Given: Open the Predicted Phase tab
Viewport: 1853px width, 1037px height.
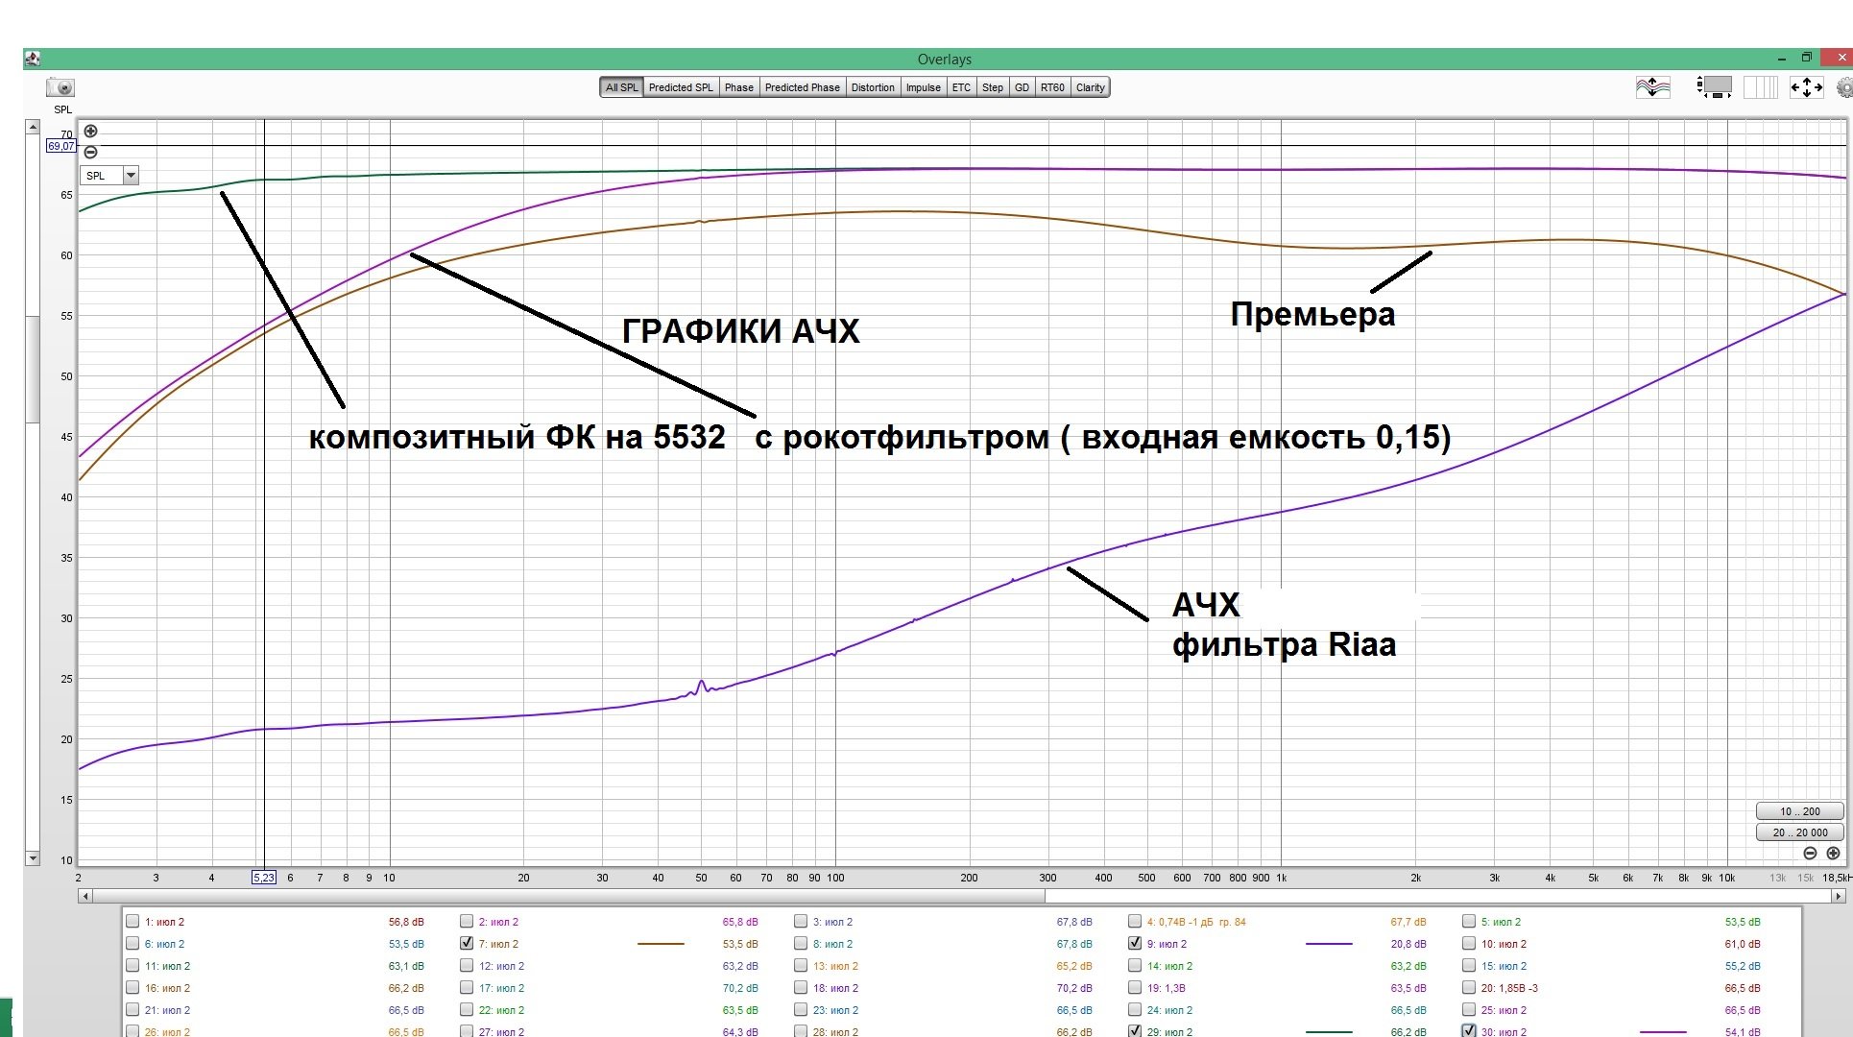Looking at the screenshot, I should point(802,87).
